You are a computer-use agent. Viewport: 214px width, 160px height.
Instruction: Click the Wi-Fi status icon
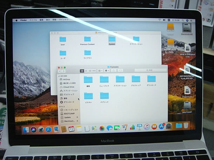[x=160, y=20]
